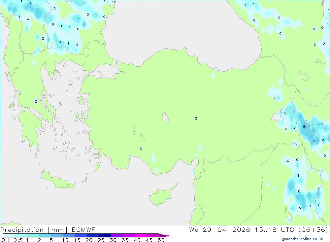The width and height of the screenshot is (330, 242).
Task: Select the 5–10 mm legend color box
Action: tap(57, 235)
